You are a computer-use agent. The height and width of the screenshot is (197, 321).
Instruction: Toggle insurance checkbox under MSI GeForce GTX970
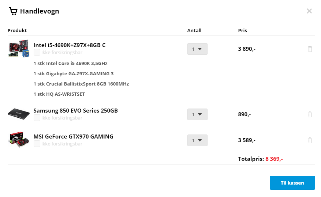(37, 144)
